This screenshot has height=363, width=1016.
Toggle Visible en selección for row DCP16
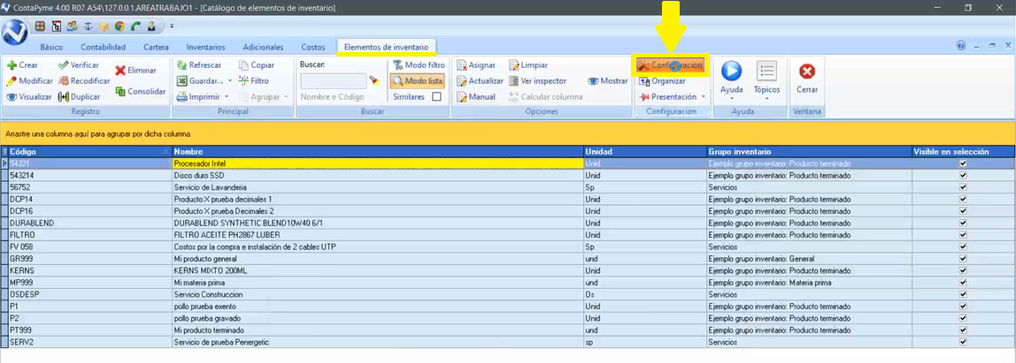tap(963, 211)
